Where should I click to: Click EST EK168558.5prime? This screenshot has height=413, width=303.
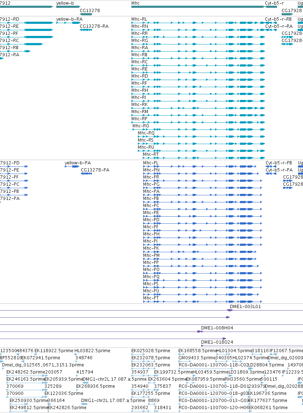point(198,351)
